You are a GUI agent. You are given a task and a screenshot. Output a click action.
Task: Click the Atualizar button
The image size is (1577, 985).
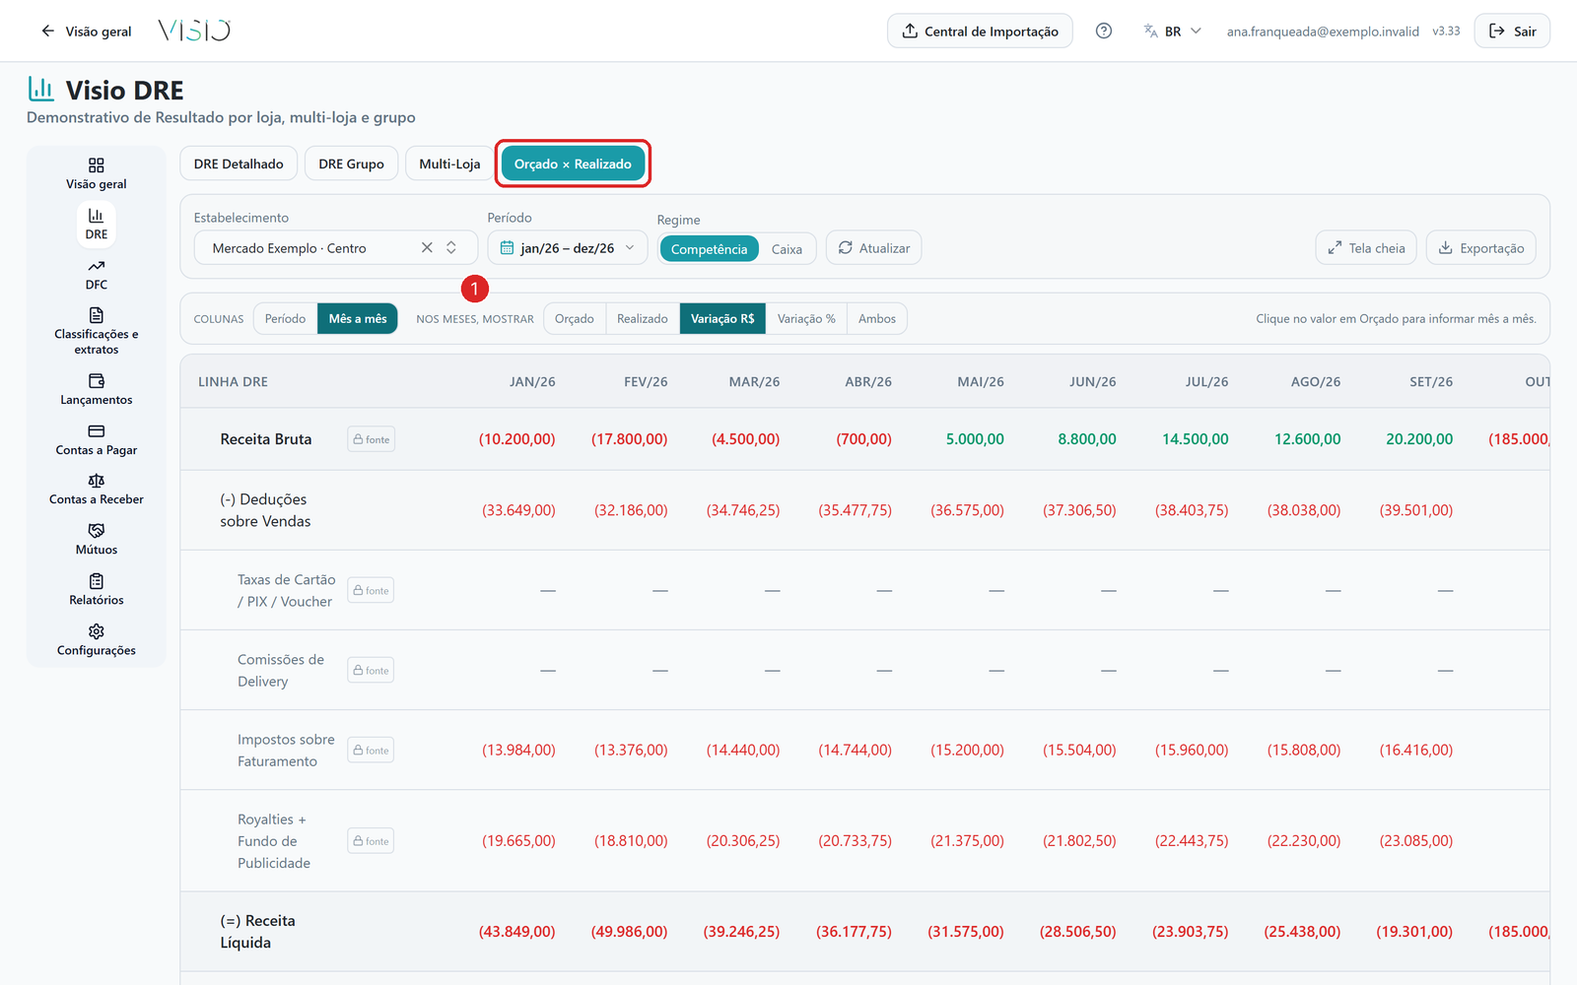(x=874, y=247)
